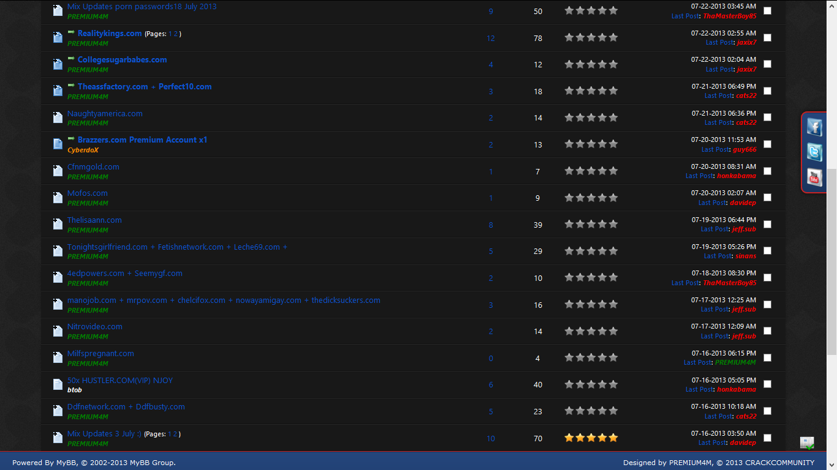Tick the Nitrovideo.com thread checkbox
837x470 pixels.
point(767,331)
